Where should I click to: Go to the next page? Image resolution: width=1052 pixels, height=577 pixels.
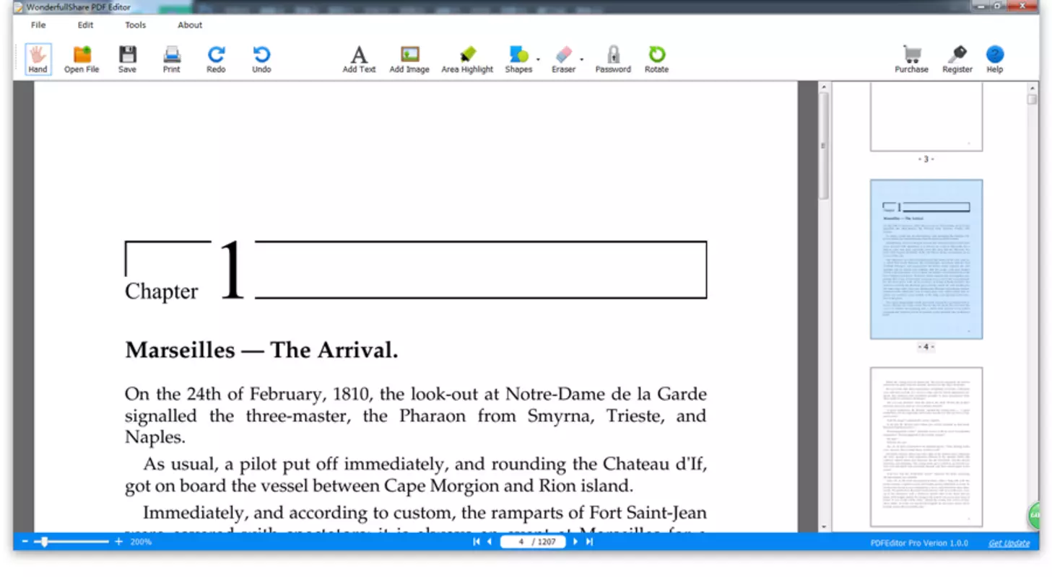click(x=575, y=542)
